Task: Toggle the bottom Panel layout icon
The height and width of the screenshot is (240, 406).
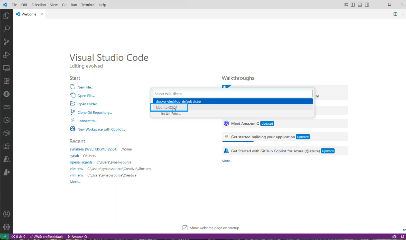Action: 360,5
